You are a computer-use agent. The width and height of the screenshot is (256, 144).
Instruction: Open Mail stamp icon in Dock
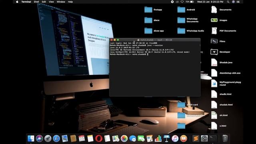(65, 138)
